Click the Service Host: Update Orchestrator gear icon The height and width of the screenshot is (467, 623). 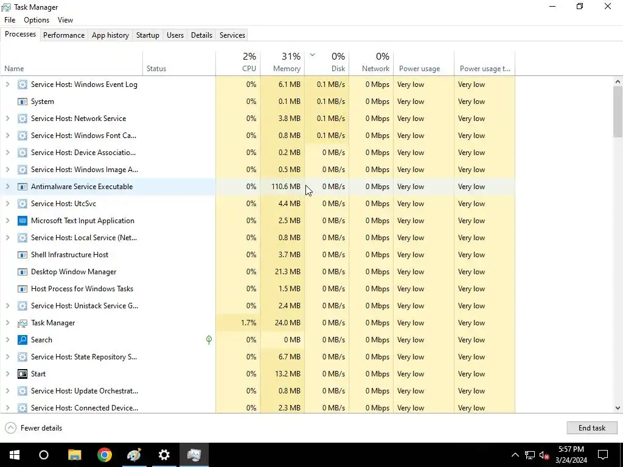coord(23,391)
